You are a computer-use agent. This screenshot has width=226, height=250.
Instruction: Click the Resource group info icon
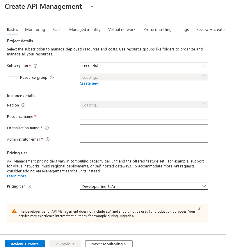point(51,77)
